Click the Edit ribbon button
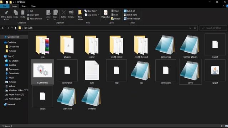The image size is (228, 128). (115, 15)
